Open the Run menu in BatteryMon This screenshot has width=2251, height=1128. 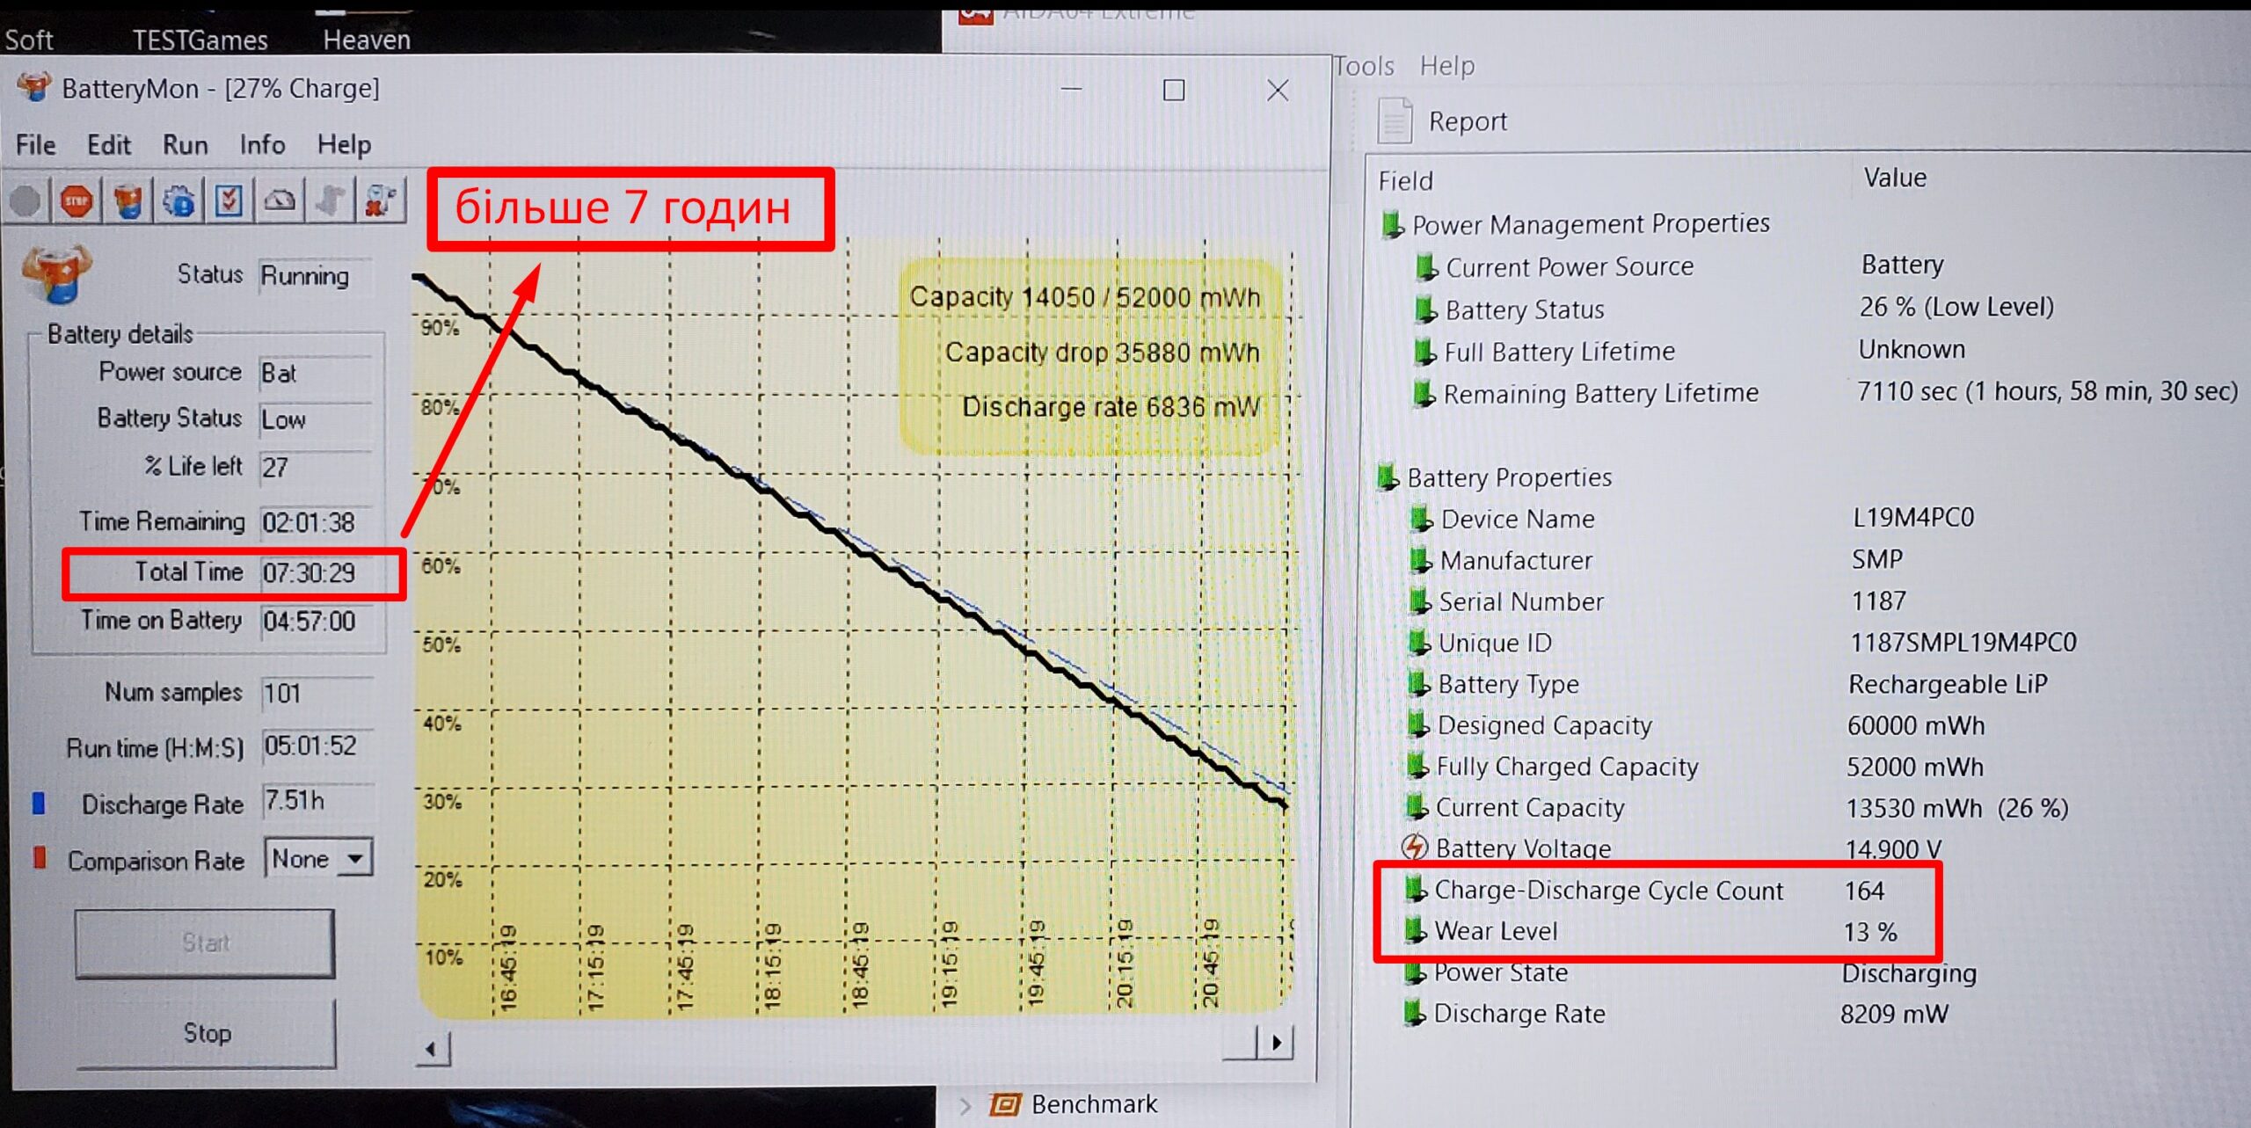(x=185, y=144)
